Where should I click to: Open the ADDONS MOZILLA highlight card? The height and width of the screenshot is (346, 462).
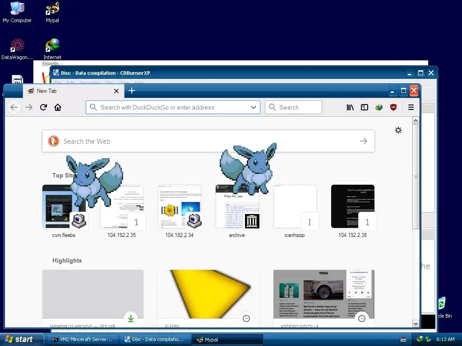click(x=324, y=298)
